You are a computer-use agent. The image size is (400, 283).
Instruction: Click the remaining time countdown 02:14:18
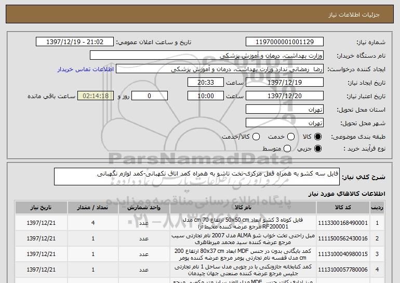tap(96, 96)
